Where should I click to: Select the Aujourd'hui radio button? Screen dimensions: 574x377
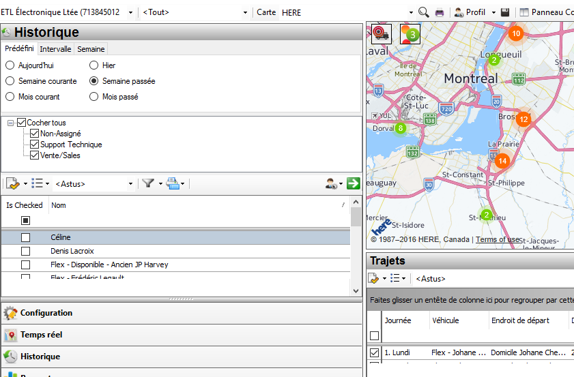[10, 65]
